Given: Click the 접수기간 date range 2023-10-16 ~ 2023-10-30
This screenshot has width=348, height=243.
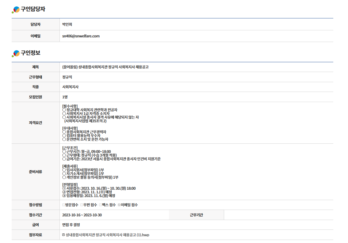Looking at the screenshot, I should 82,215.
